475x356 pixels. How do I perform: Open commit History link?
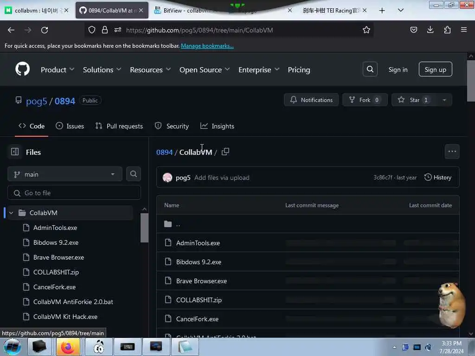438,178
